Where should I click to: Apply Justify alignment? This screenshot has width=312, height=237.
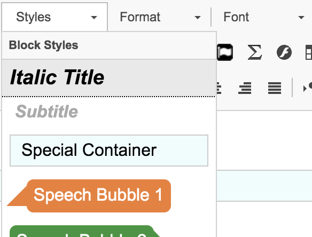(275, 88)
